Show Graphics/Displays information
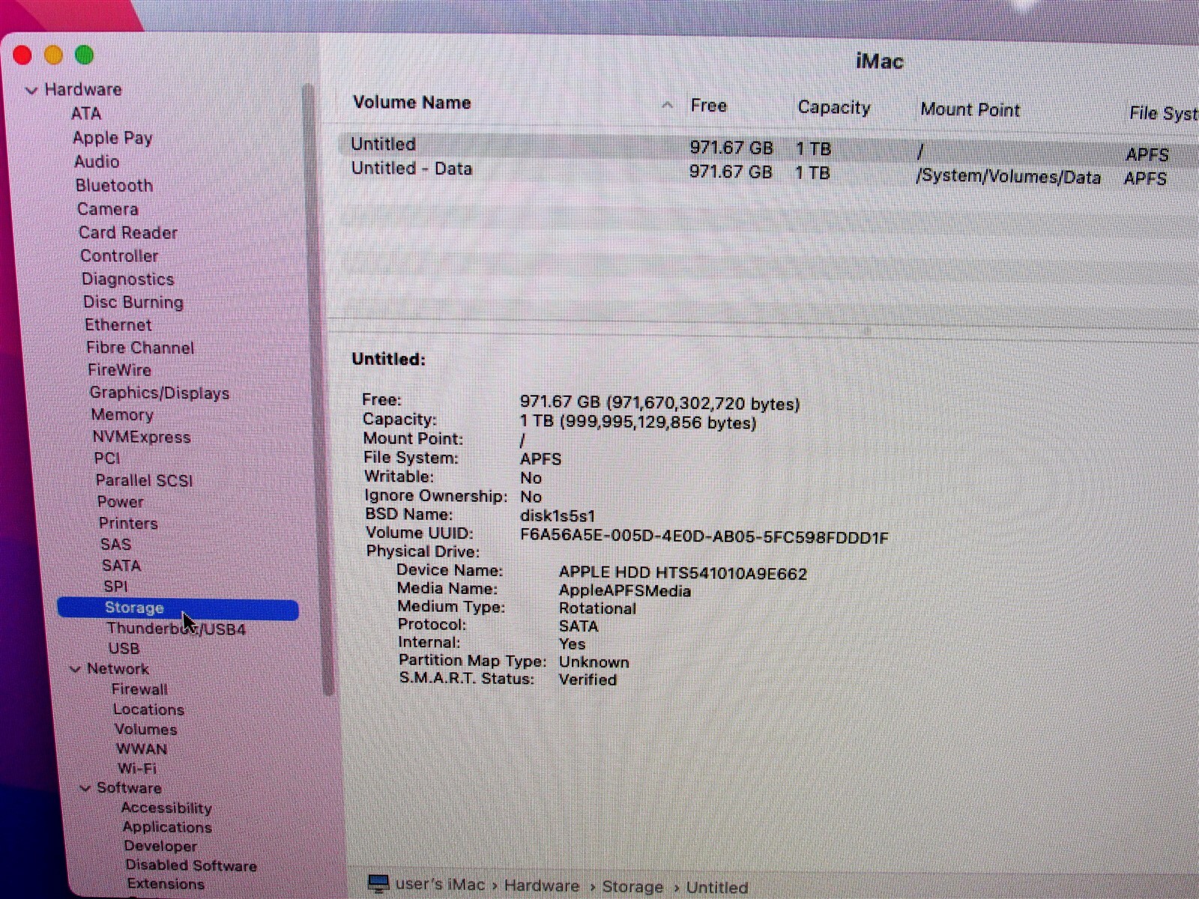 click(160, 393)
